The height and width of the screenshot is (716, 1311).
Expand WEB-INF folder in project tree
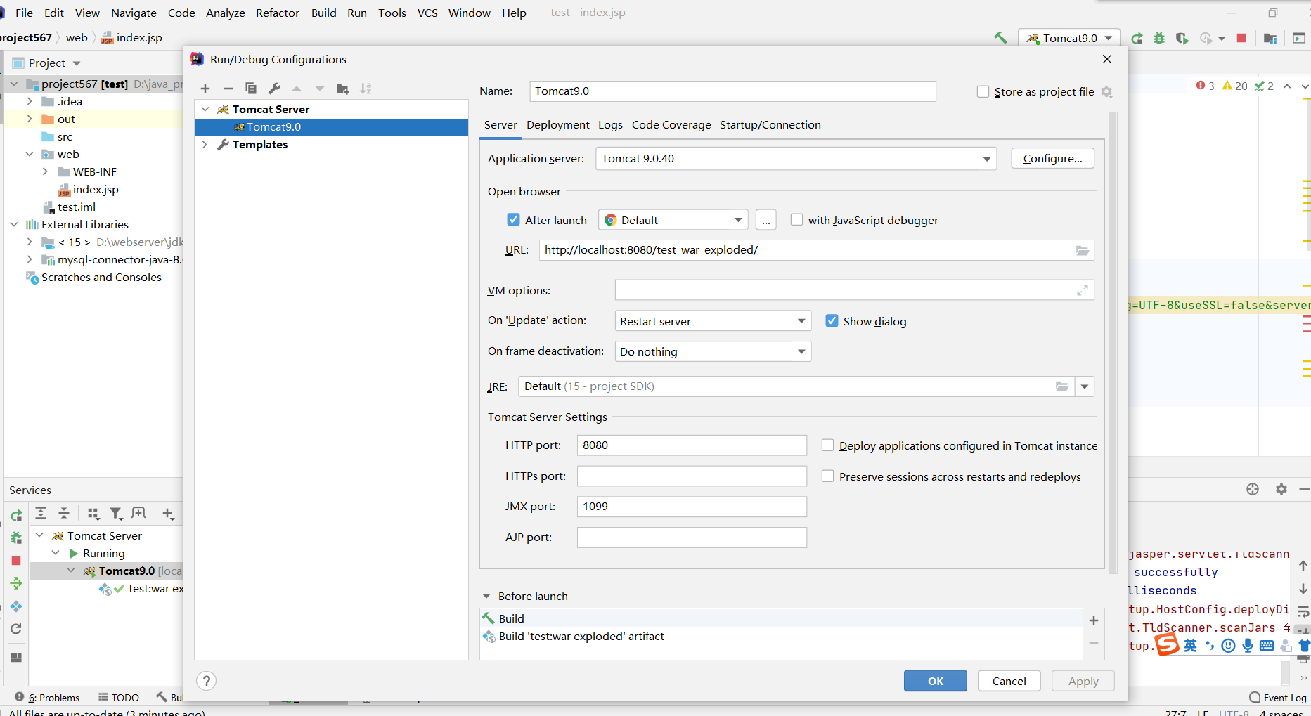pyautogui.click(x=45, y=172)
